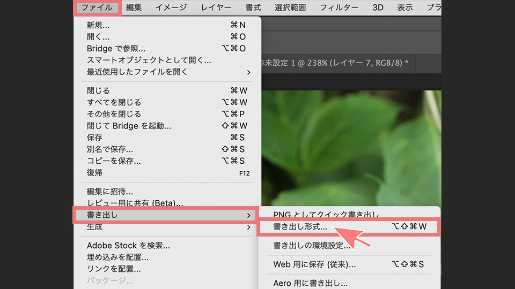Choose 復帰 menu item
Image resolution: width=515 pixels, height=289 pixels.
(167, 173)
